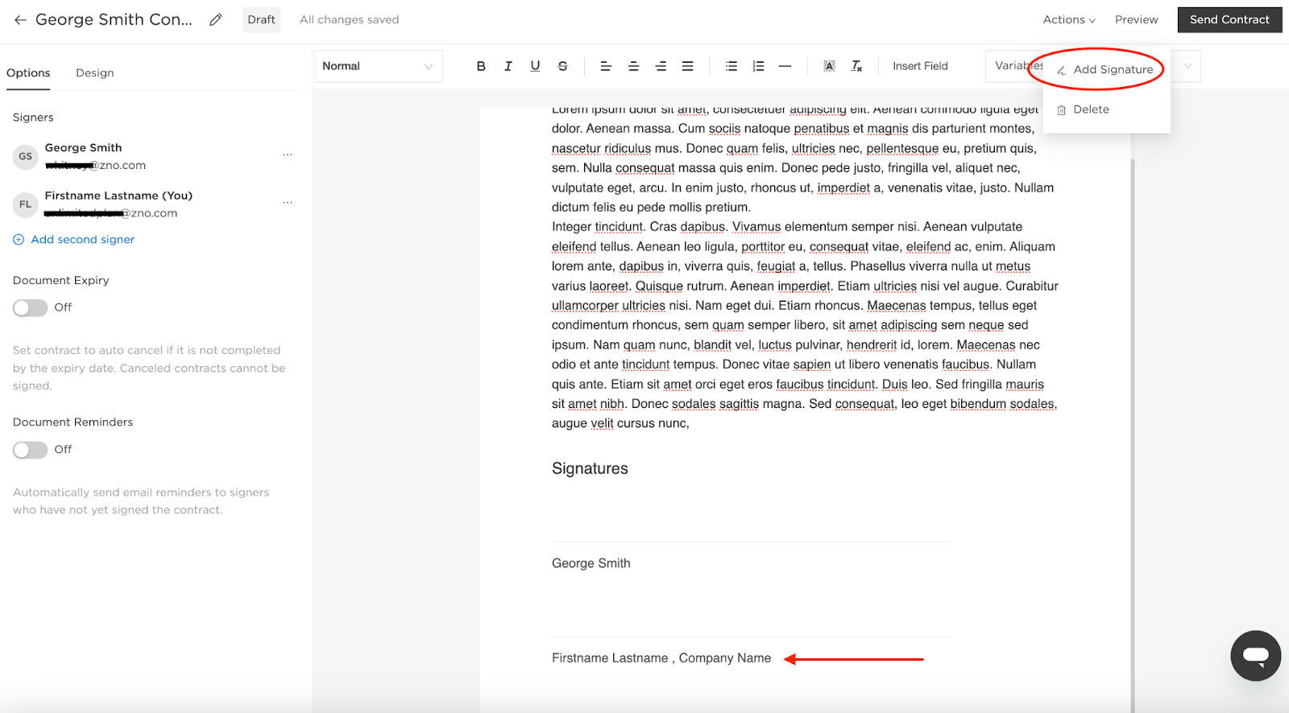Click Add second signer link

tap(74, 240)
